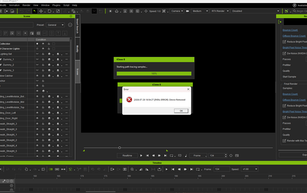Click the playhead slider knob in player

[x=120, y=148]
